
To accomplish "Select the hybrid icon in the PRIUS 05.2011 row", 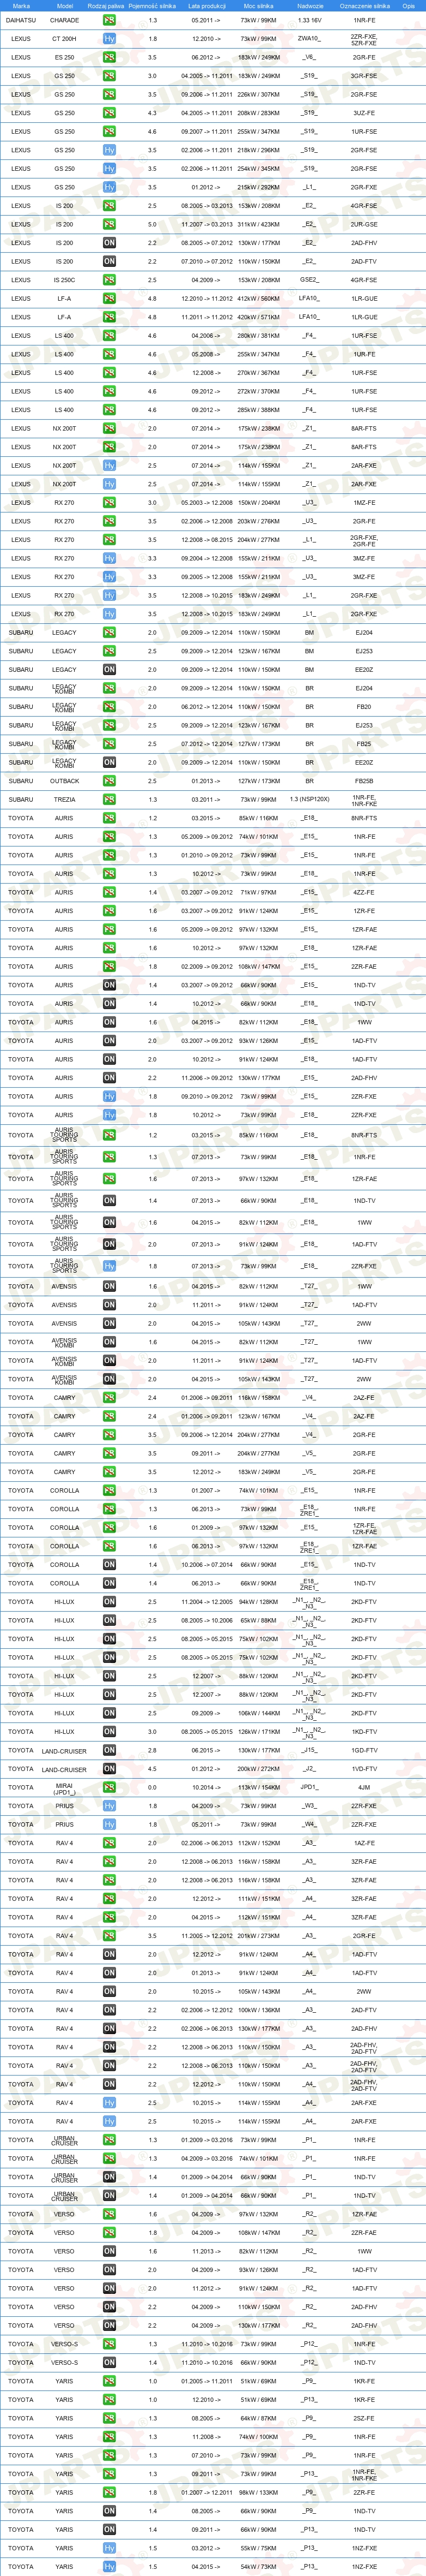I will (109, 1825).
